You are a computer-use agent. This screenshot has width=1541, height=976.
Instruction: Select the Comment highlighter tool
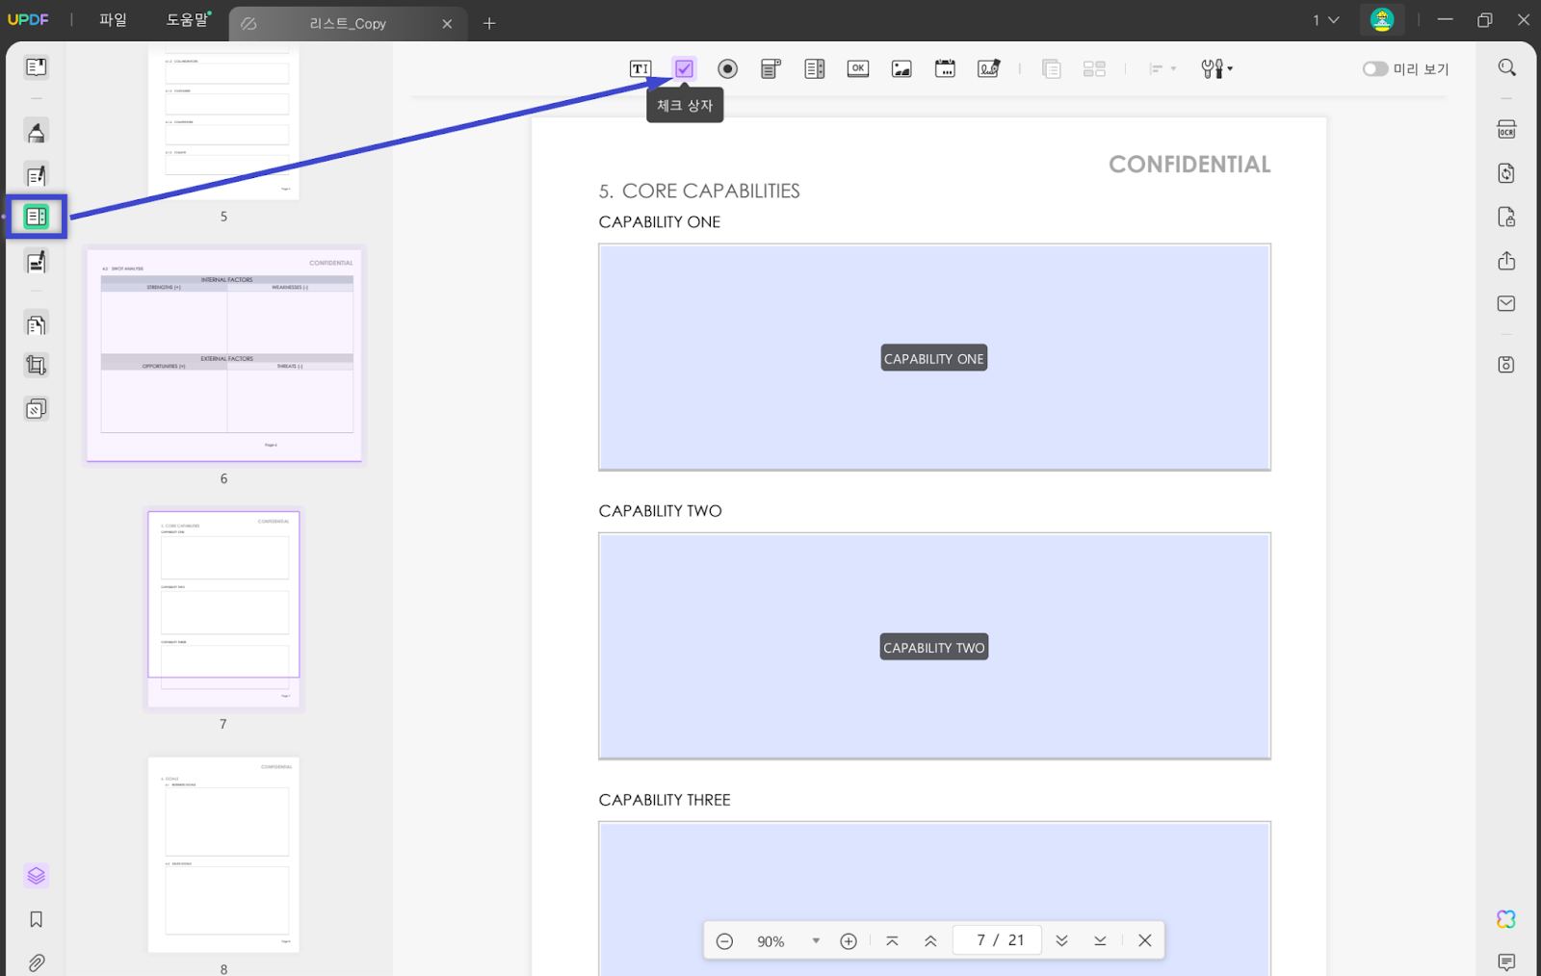click(x=36, y=132)
